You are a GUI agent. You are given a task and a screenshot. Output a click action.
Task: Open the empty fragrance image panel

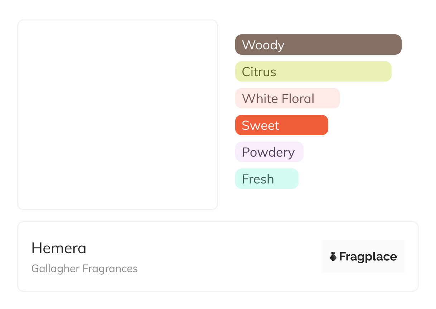[x=118, y=115]
